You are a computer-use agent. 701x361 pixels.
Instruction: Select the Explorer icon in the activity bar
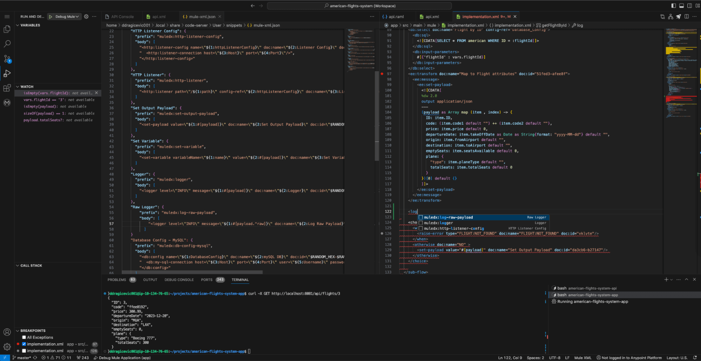(x=7, y=29)
